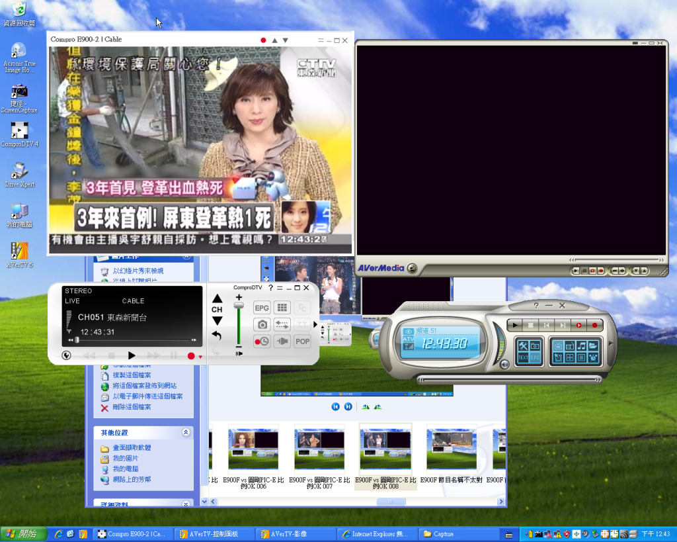
Task: Open the AVerTV channel list icon
Action: pyautogui.click(x=582, y=357)
